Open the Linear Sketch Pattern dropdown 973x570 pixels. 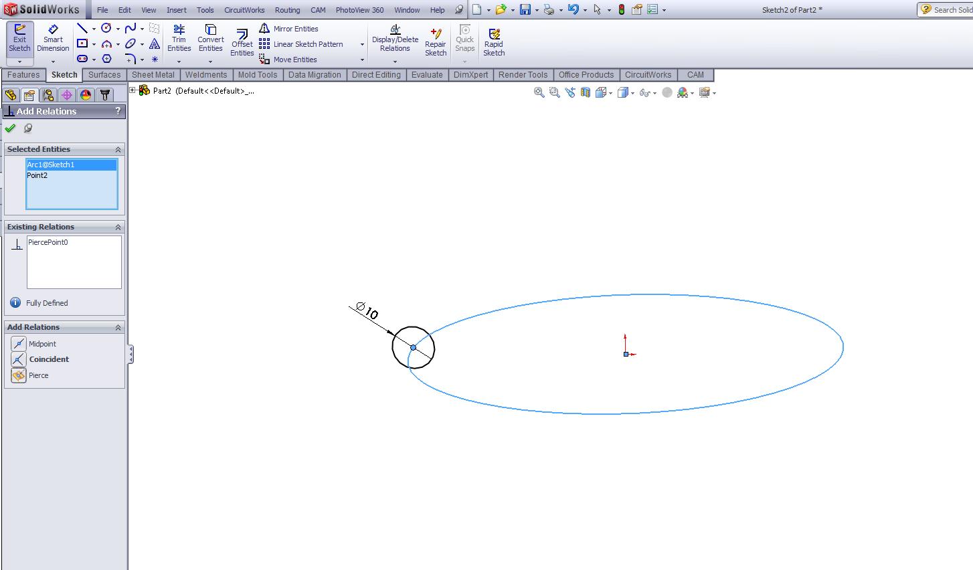click(362, 45)
